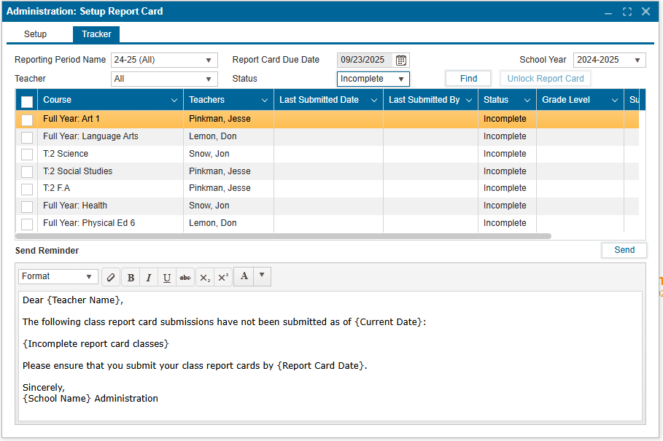The image size is (663, 441).
Task: Click the table's horizontal scrollbar
Action: [283, 236]
